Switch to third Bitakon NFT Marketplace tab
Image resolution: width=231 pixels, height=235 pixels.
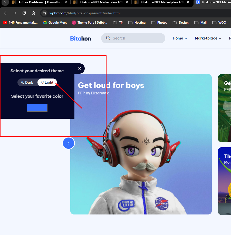pos(159,2)
